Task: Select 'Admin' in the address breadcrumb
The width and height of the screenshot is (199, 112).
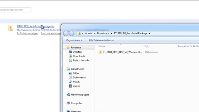Action: click(89, 33)
